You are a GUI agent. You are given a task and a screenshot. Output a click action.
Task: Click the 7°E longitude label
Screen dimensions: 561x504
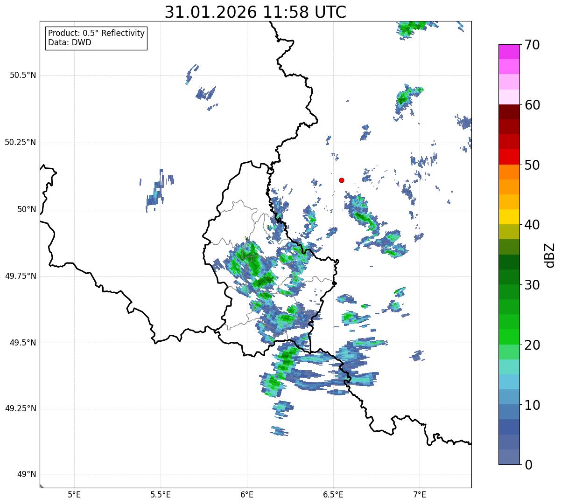pos(420,494)
